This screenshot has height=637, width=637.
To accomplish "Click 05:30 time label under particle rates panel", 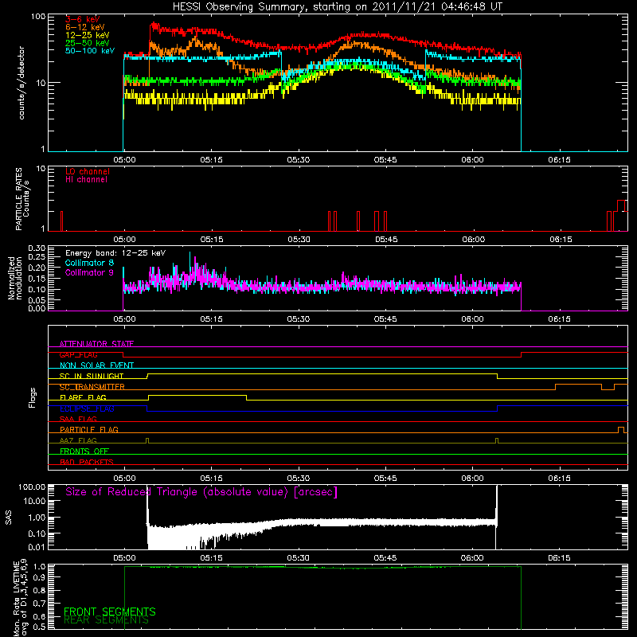I will point(299,240).
